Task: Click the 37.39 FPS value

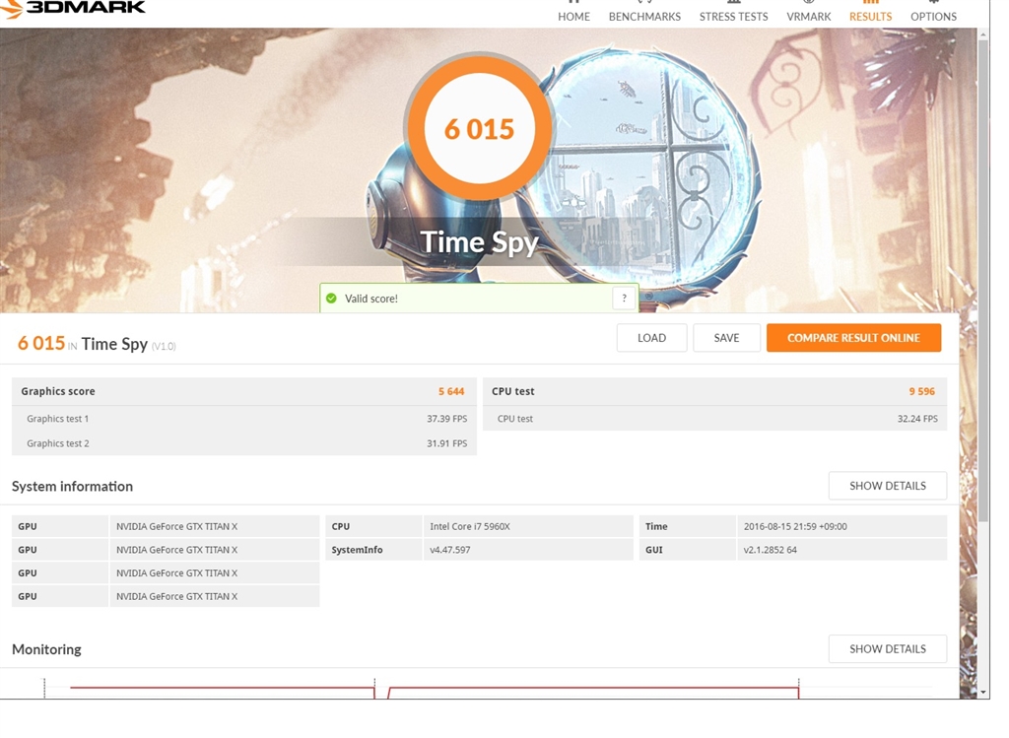Action: coord(446,418)
